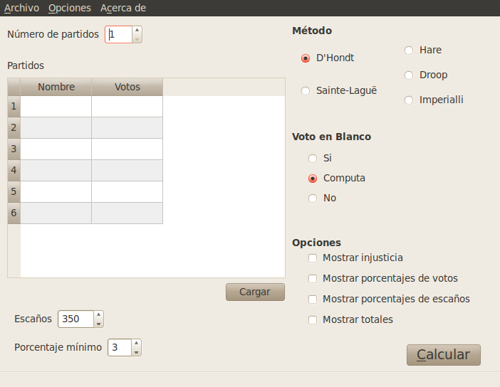Screen dimensions: 500x387
Task: Select table row header 3
Action: [14, 149]
